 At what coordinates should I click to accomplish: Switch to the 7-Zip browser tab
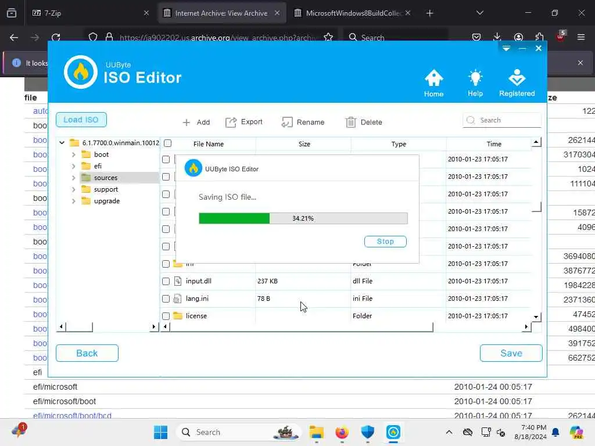tap(89, 13)
